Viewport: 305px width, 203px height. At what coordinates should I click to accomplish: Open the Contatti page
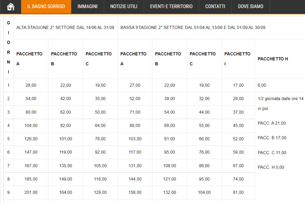pyautogui.click(x=215, y=7)
